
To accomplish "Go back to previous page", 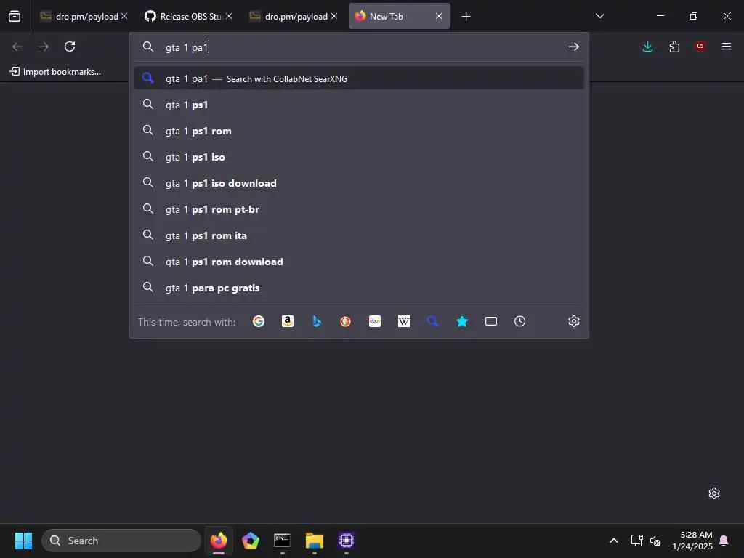I will [x=17, y=46].
